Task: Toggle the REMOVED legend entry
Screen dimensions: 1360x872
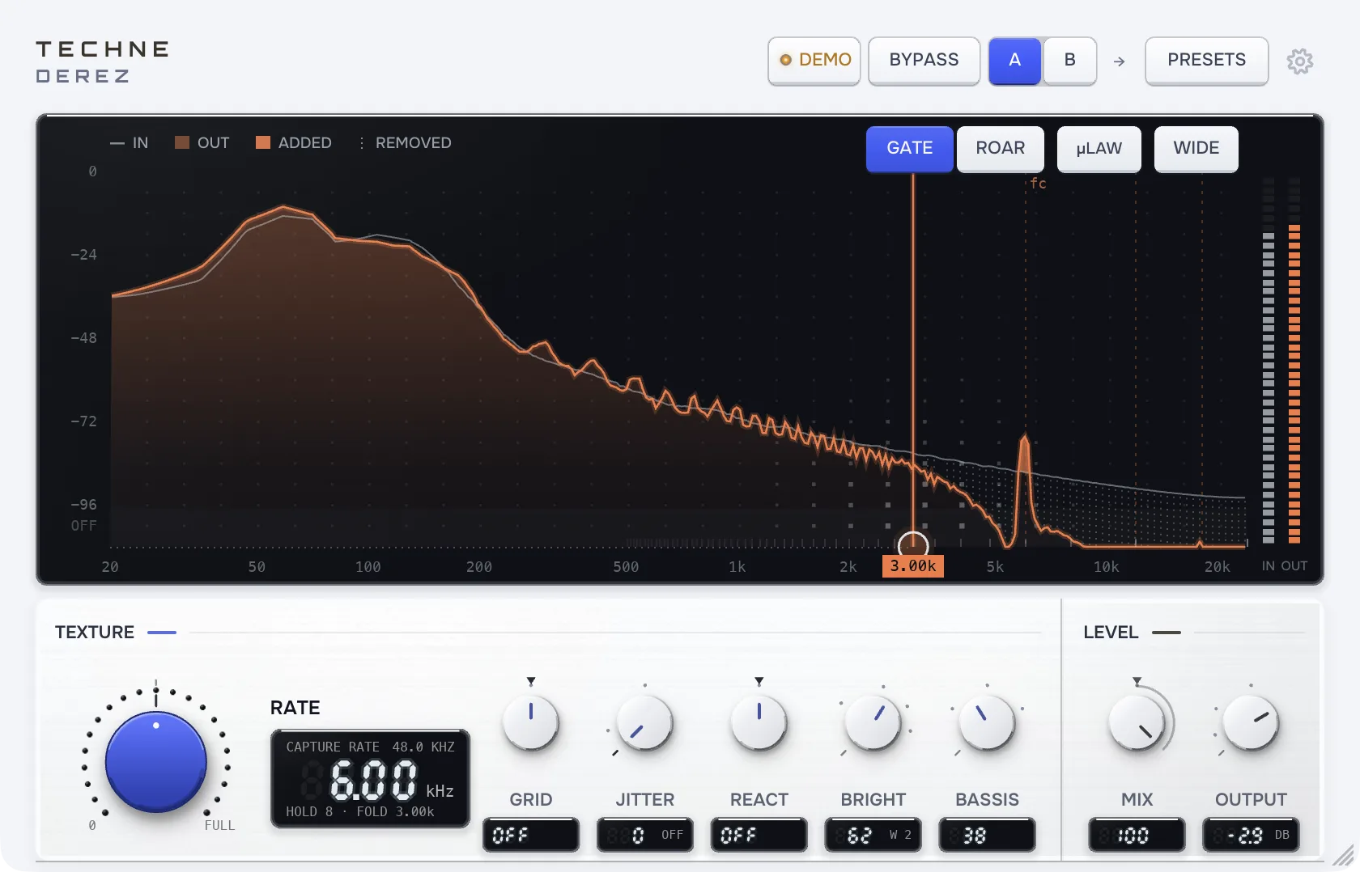Action: [x=405, y=143]
